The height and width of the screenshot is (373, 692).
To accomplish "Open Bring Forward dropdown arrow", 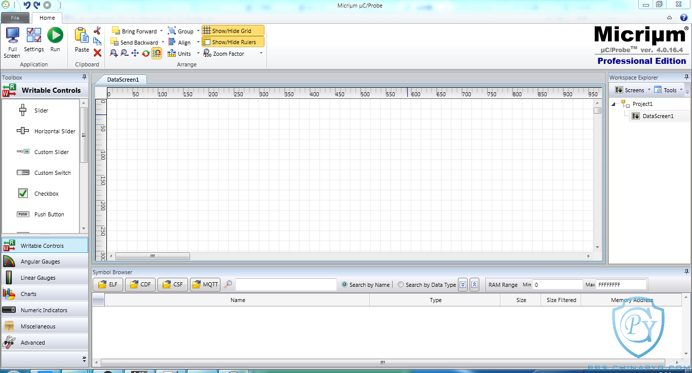I will click(x=162, y=31).
